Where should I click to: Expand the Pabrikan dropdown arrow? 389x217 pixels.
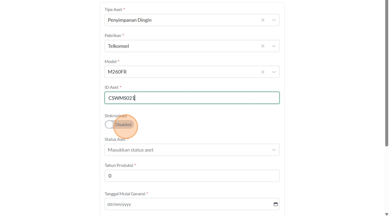(x=274, y=46)
